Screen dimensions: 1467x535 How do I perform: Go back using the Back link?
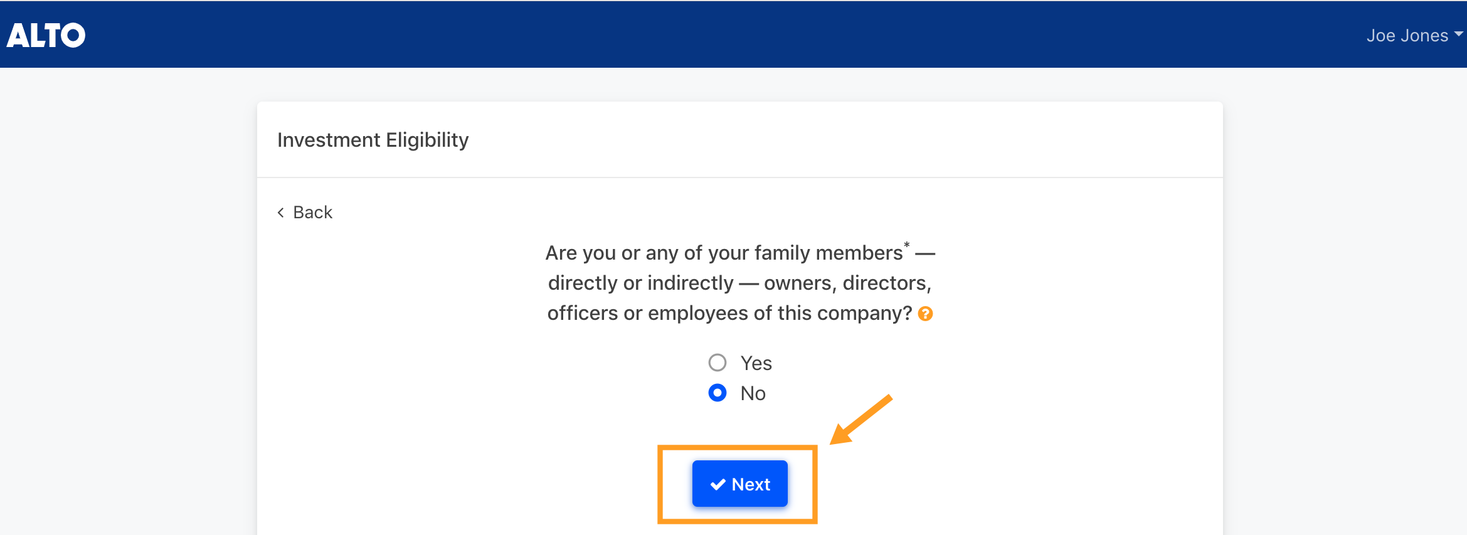[x=305, y=212]
